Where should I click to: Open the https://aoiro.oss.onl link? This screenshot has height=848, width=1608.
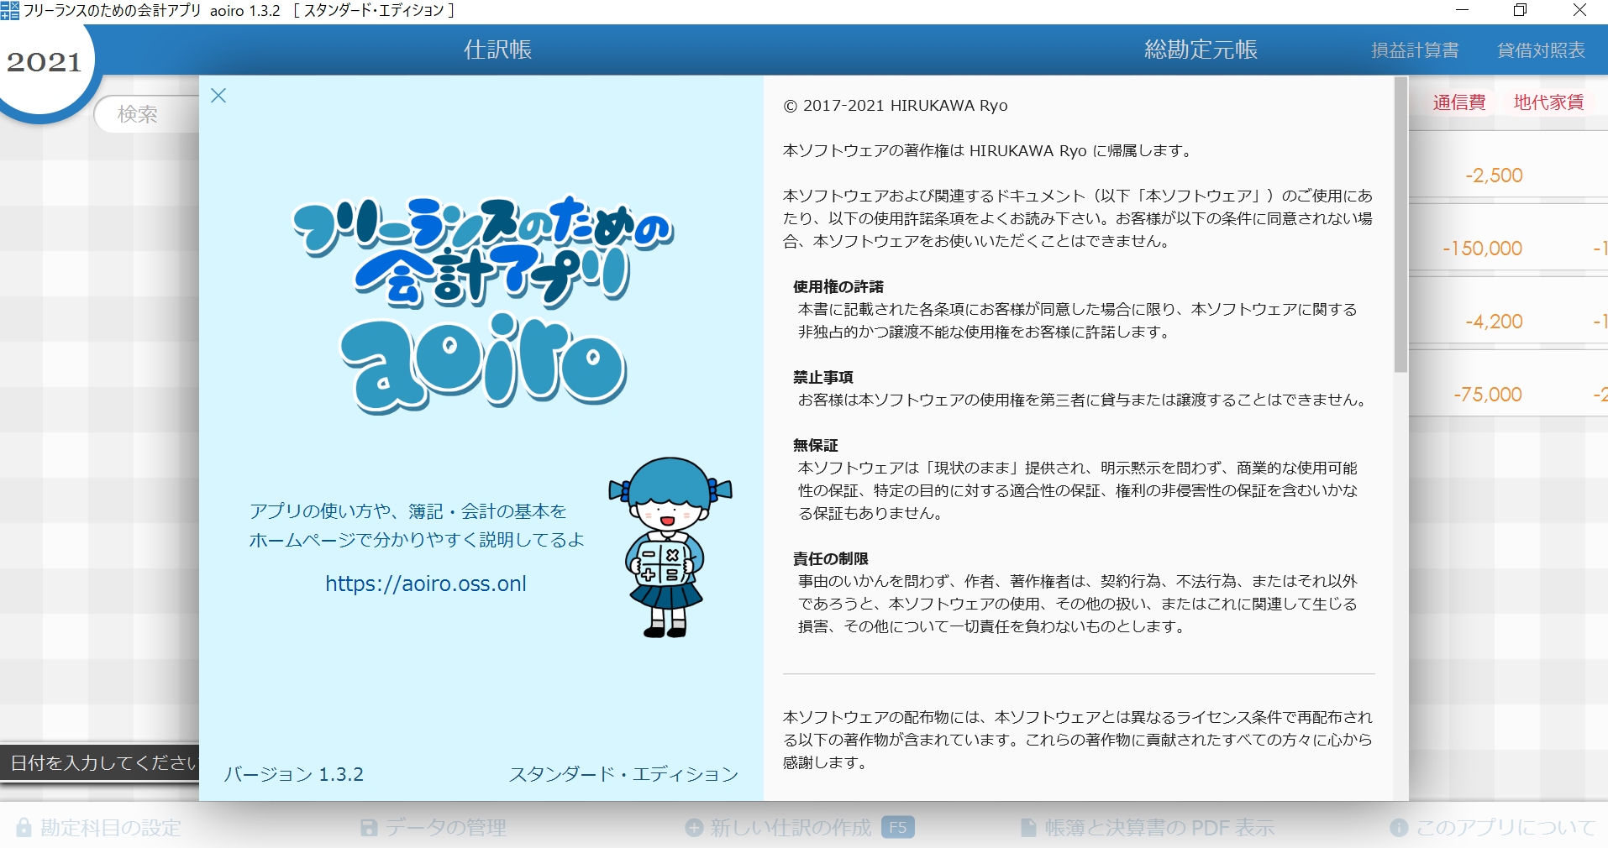coord(425,584)
